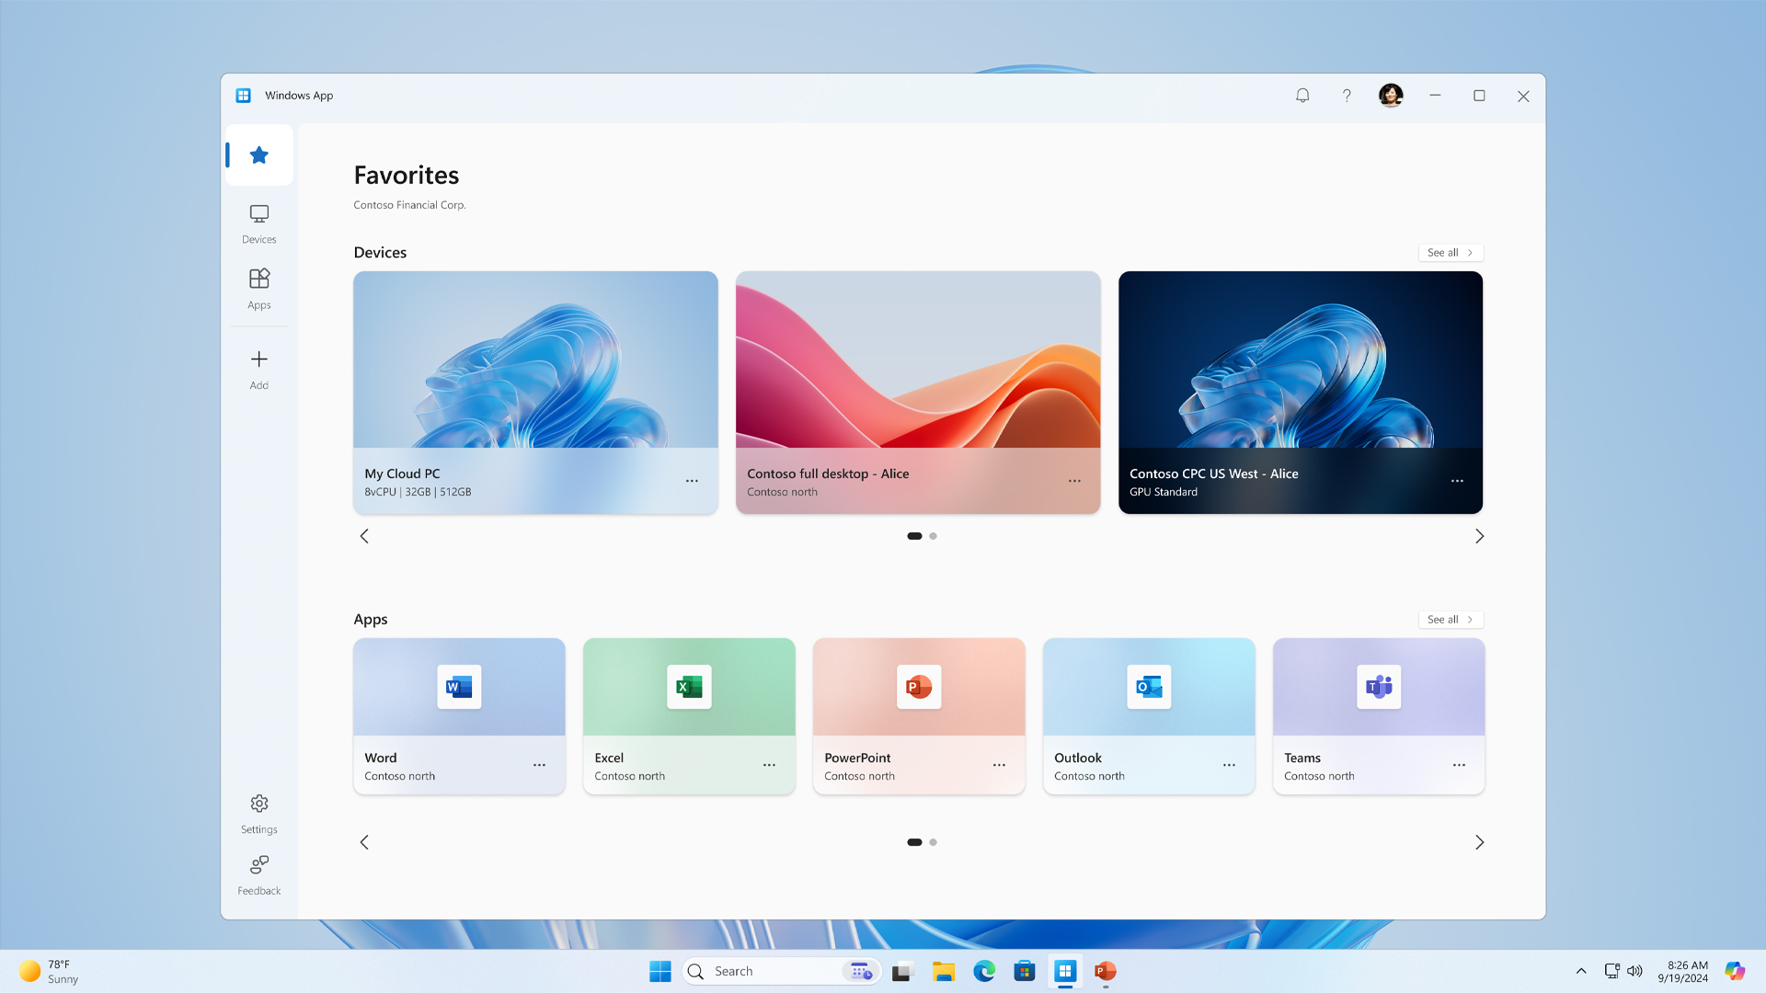Toggle help question mark icon
This screenshot has height=993, width=1766.
1347,96
